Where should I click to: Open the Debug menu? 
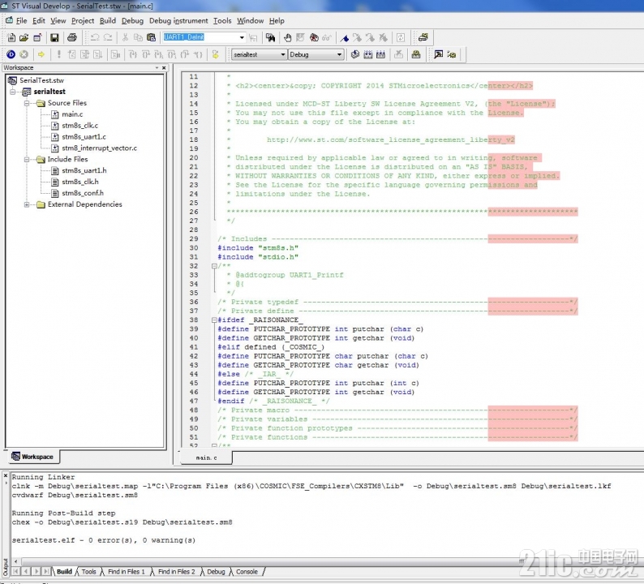[x=132, y=20]
